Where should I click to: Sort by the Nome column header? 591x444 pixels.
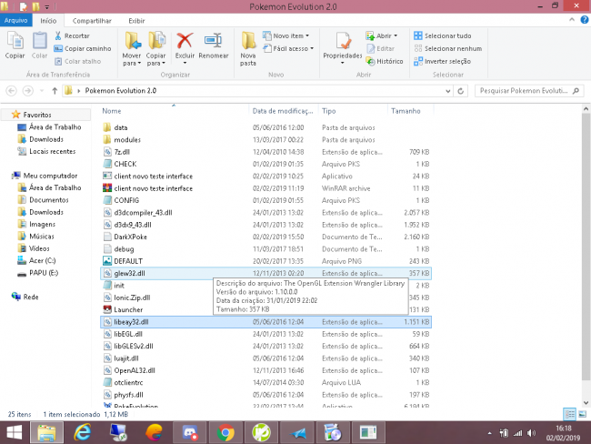pos(112,111)
